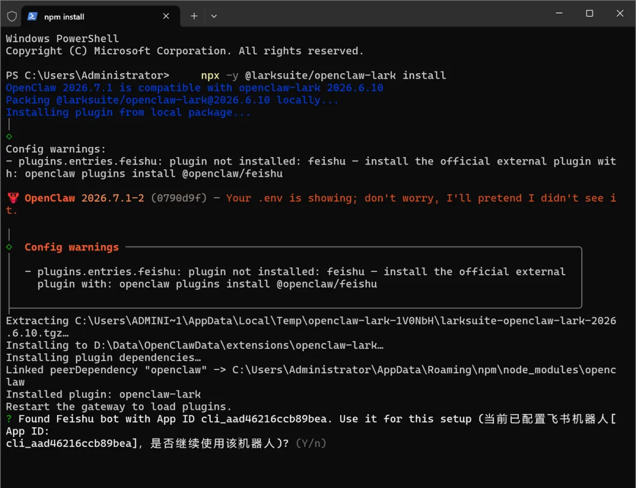Click the orange "OpenClaw 2026.7.1-2" version text
636x488 pixels.
tap(84, 198)
